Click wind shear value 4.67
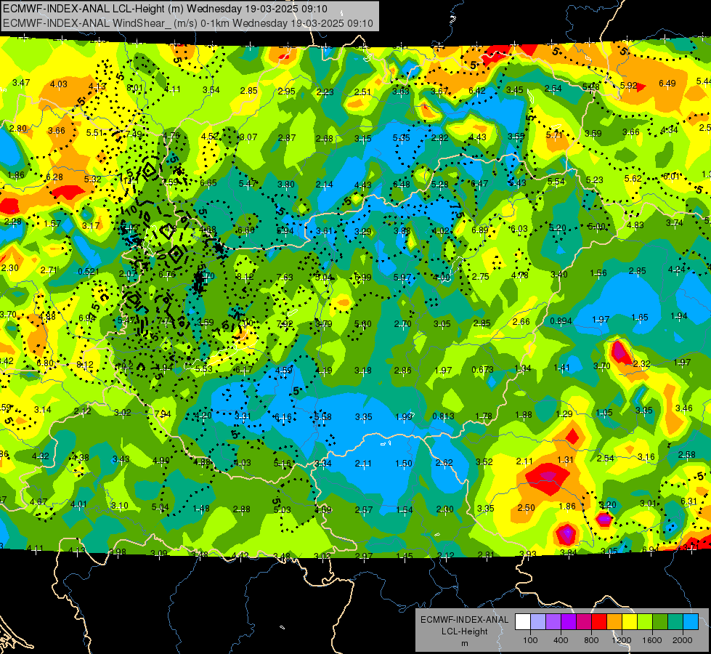 (38, 501)
